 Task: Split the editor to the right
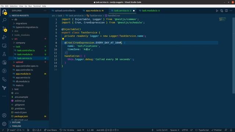226,11
